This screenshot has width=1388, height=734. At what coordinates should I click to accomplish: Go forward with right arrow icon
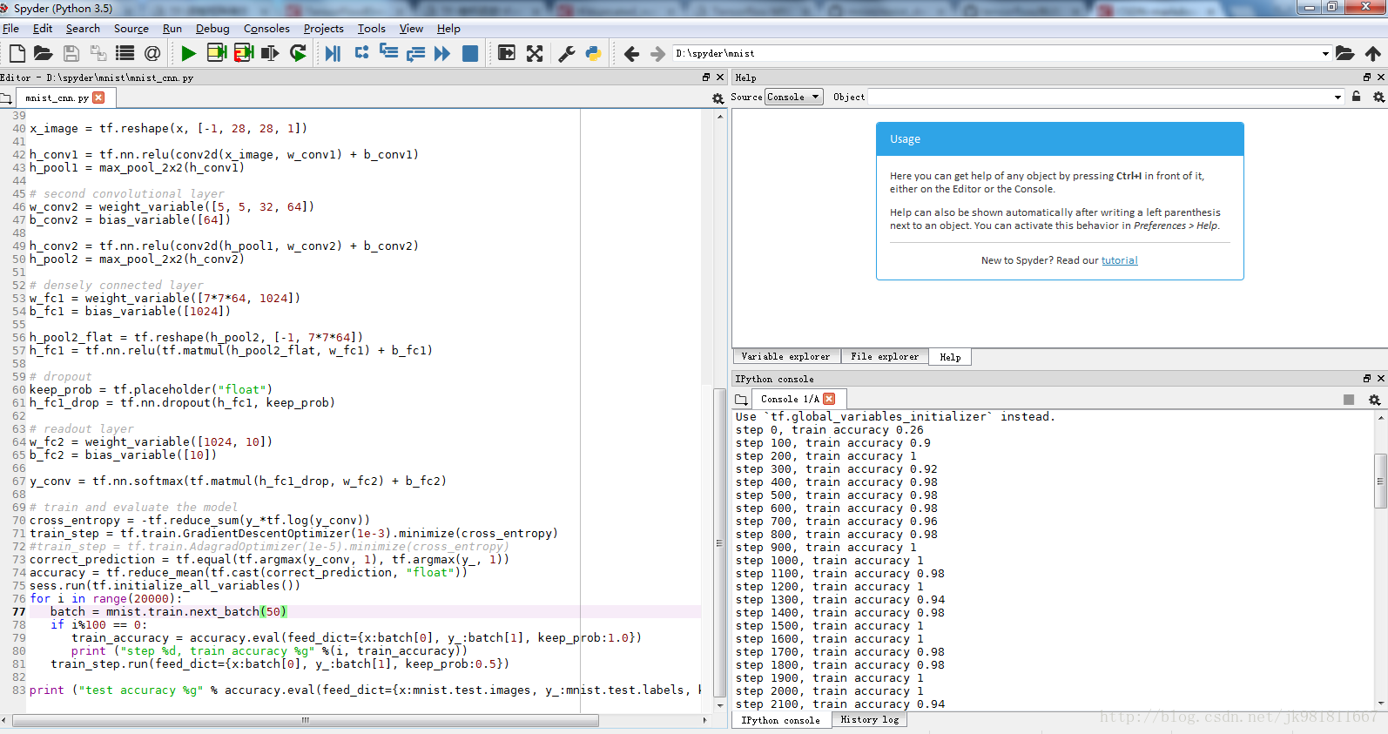click(x=658, y=53)
